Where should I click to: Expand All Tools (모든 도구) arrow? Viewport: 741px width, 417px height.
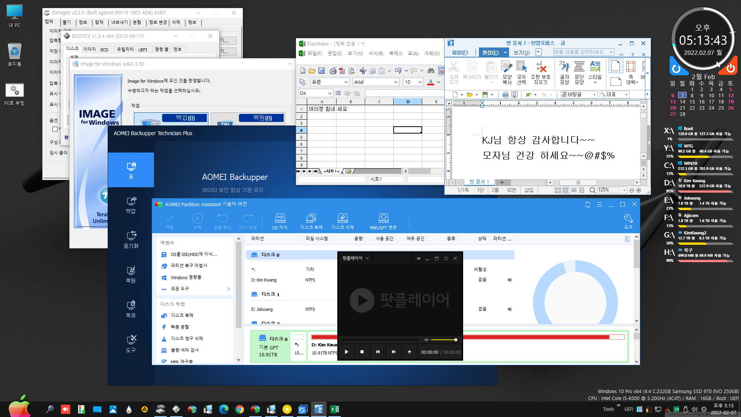(228, 289)
